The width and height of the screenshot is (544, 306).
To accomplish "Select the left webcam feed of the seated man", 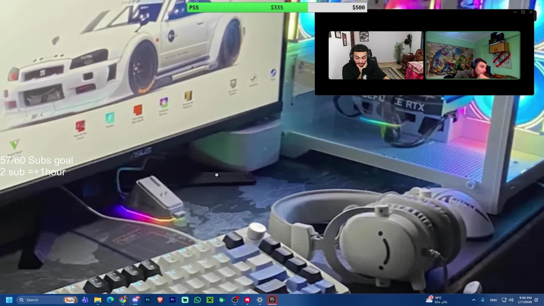I will [376, 55].
